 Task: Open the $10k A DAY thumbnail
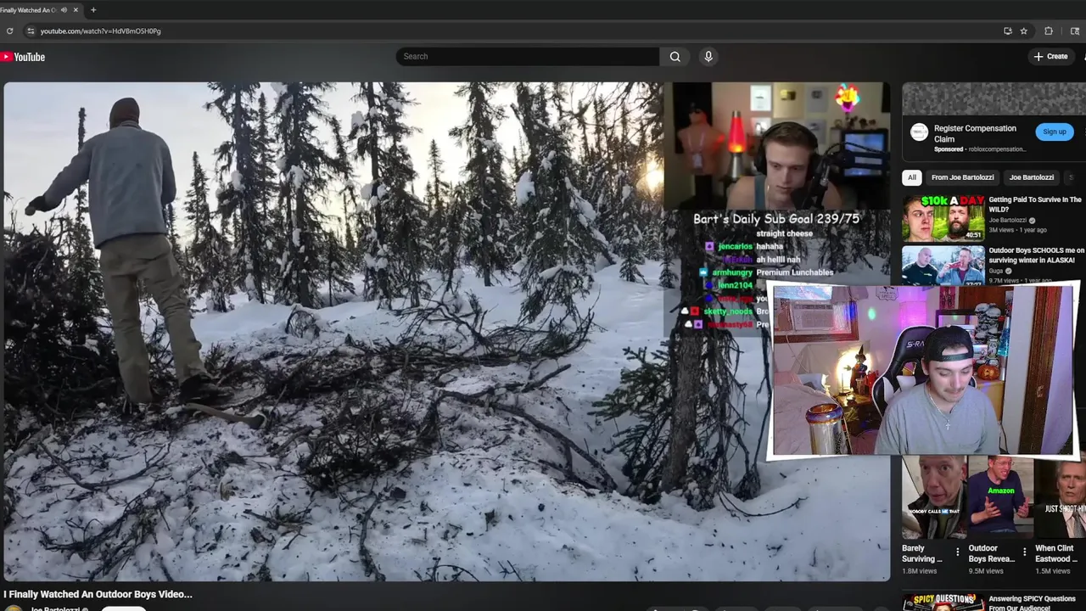tap(943, 218)
